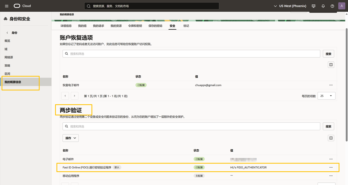
Task: Click column settings icon in two-step verification table
Action: coord(331,138)
